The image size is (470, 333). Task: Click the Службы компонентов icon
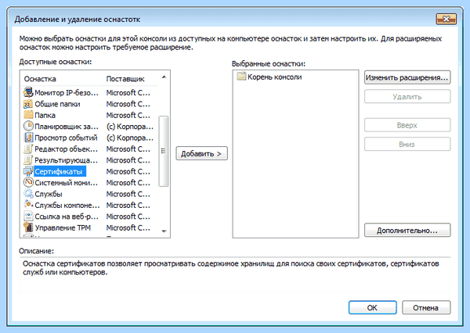point(28,205)
